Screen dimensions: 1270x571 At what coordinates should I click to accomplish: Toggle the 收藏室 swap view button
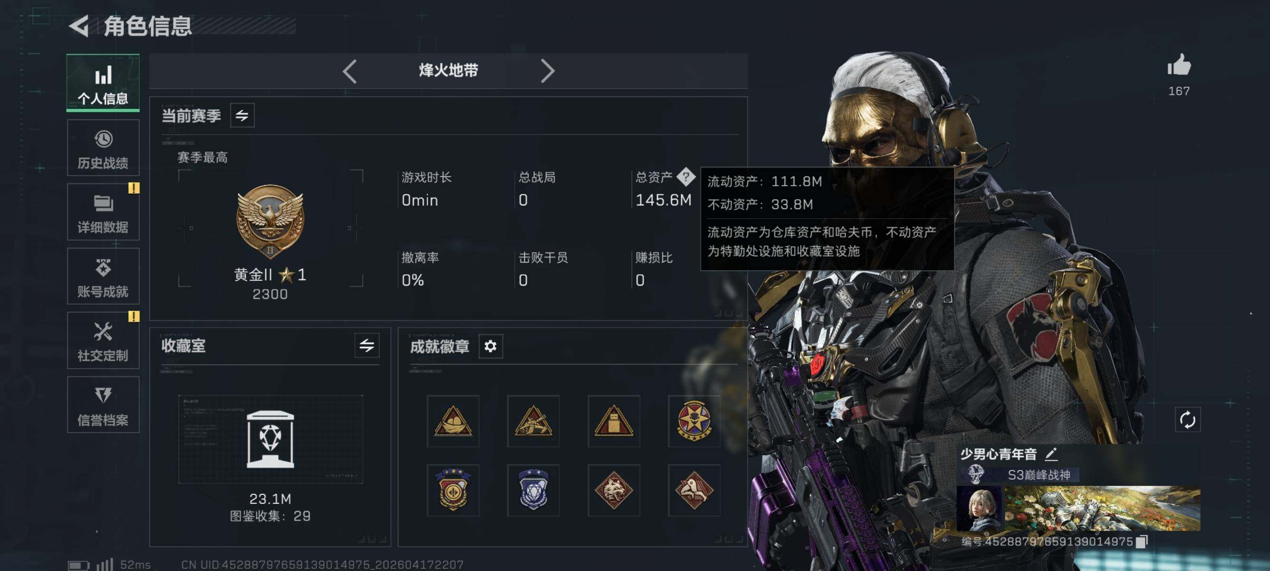coord(367,345)
